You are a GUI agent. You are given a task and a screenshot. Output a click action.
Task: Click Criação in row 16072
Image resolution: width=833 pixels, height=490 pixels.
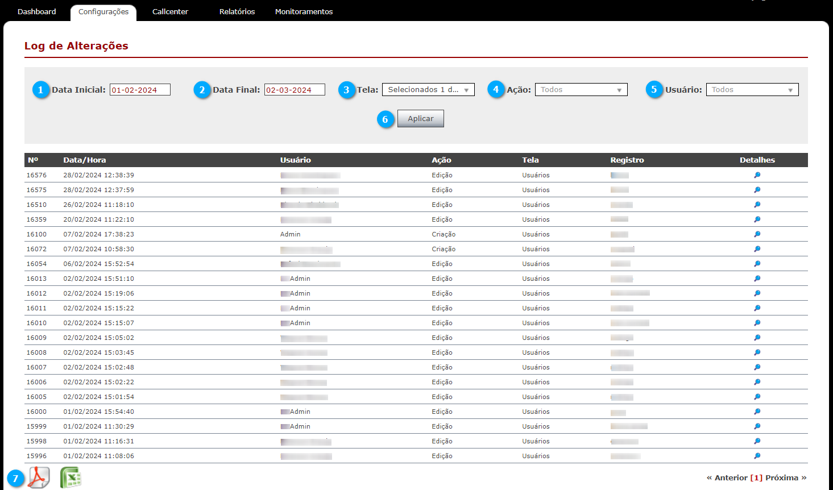pyautogui.click(x=444, y=249)
